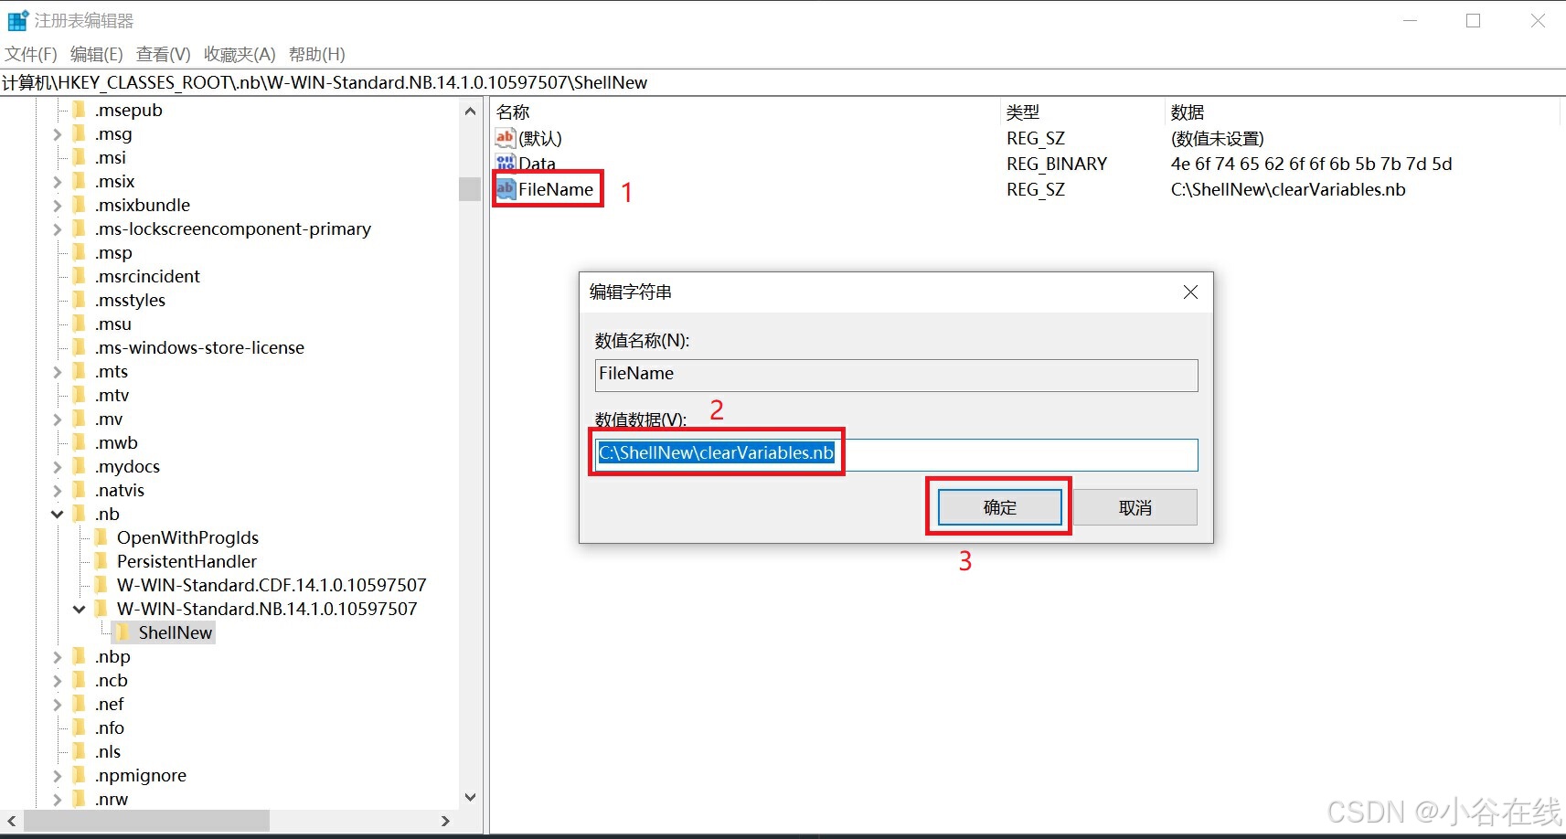Open the 收藏夹(A) menu
The height and width of the screenshot is (839, 1566).
pyautogui.click(x=240, y=54)
